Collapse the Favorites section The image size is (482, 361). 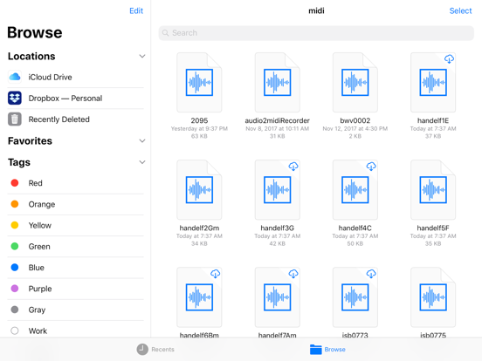pyautogui.click(x=142, y=141)
